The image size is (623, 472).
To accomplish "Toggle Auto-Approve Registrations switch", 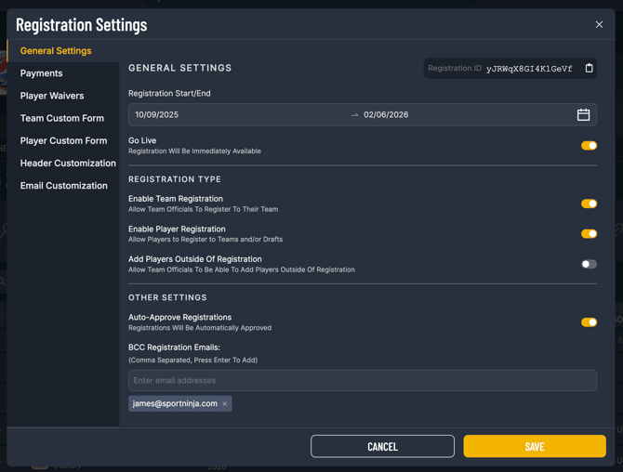I will click(589, 322).
